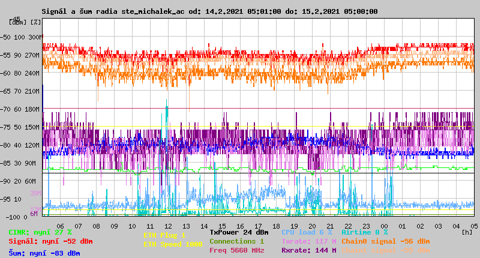
Task: Select the Freq 5660 MHz label
Action: [x=236, y=250]
